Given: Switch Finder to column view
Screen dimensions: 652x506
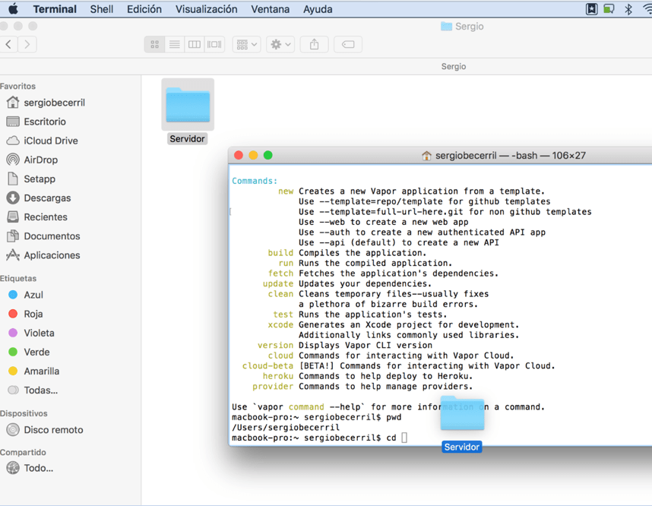Looking at the screenshot, I should click(195, 44).
